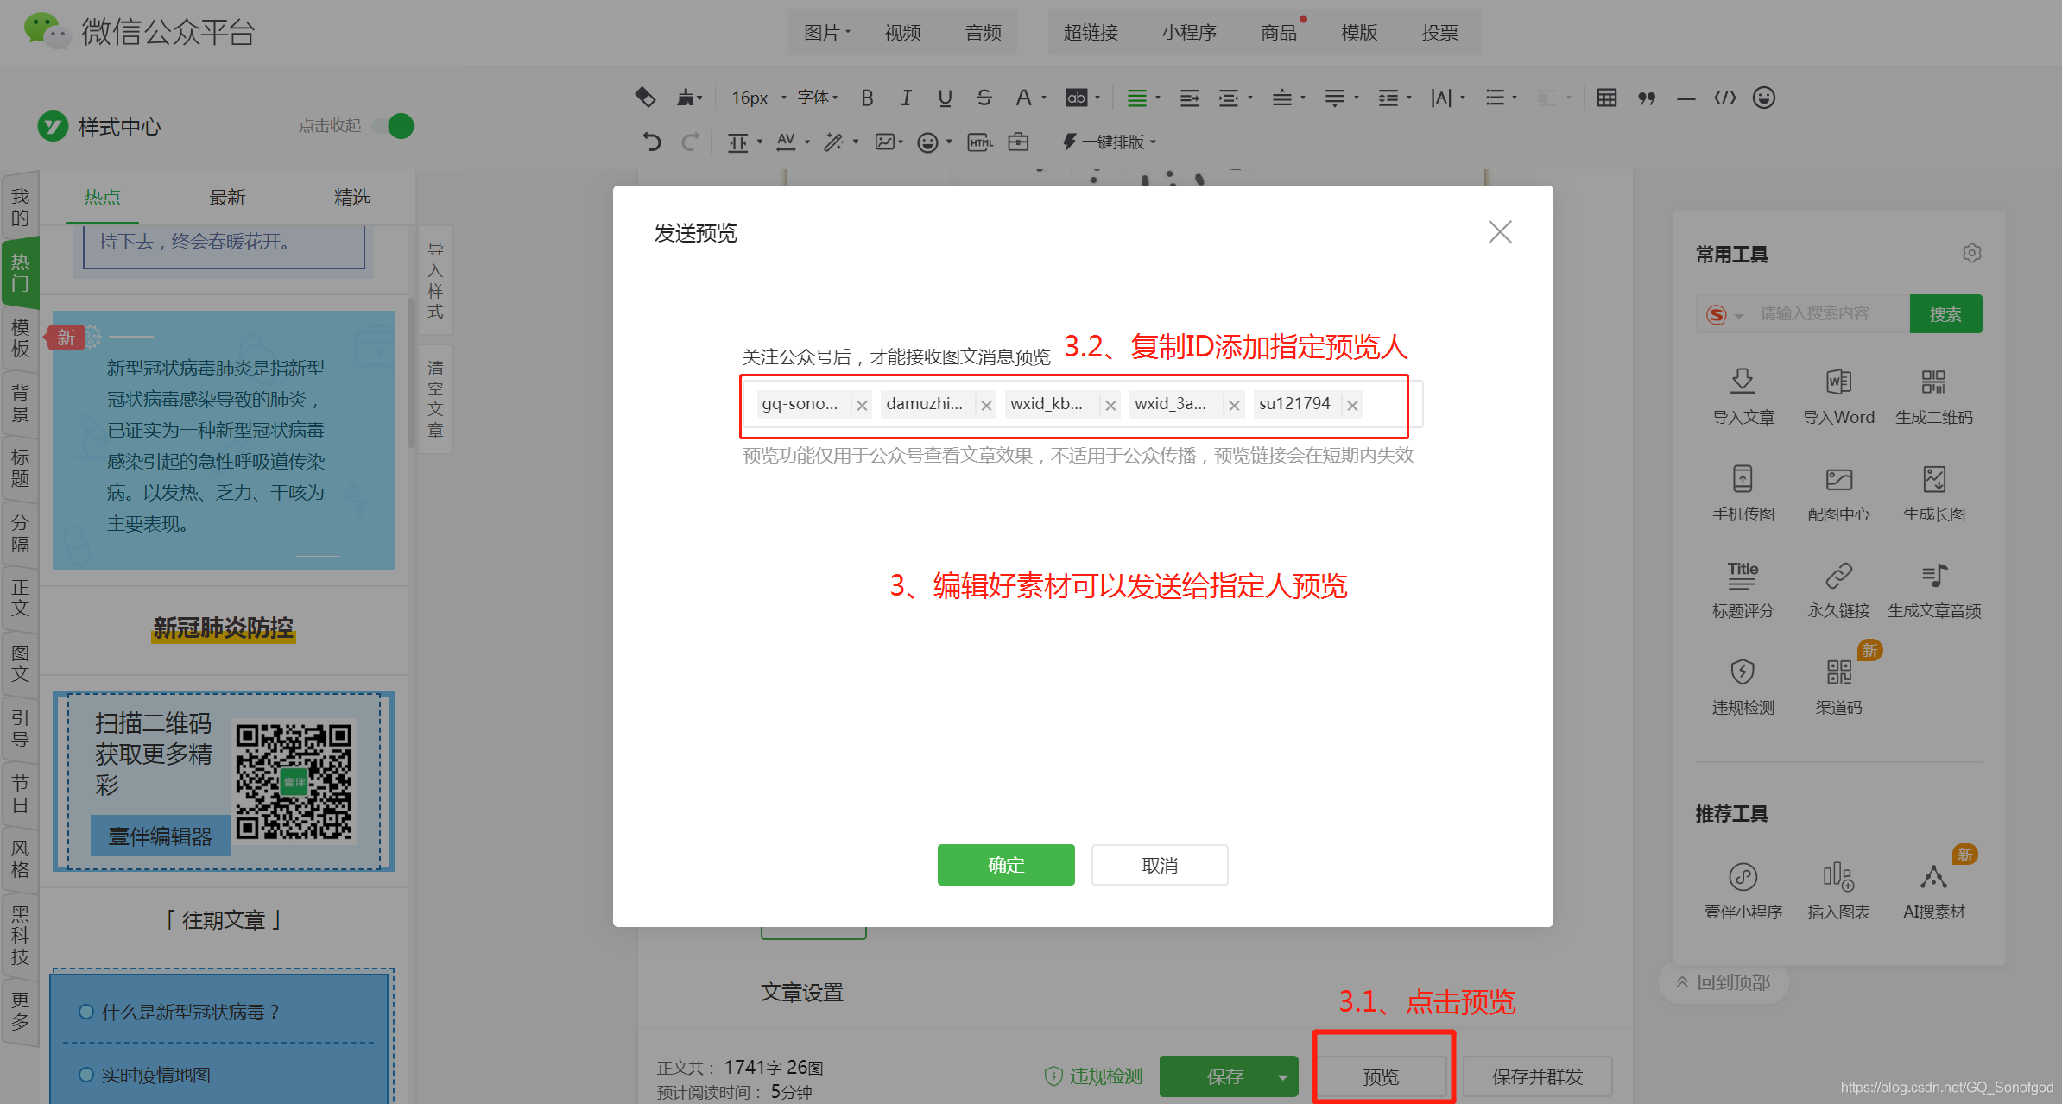Remove previewer wxid_kb... tag
The width and height of the screenshot is (2062, 1104).
[1110, 405]
